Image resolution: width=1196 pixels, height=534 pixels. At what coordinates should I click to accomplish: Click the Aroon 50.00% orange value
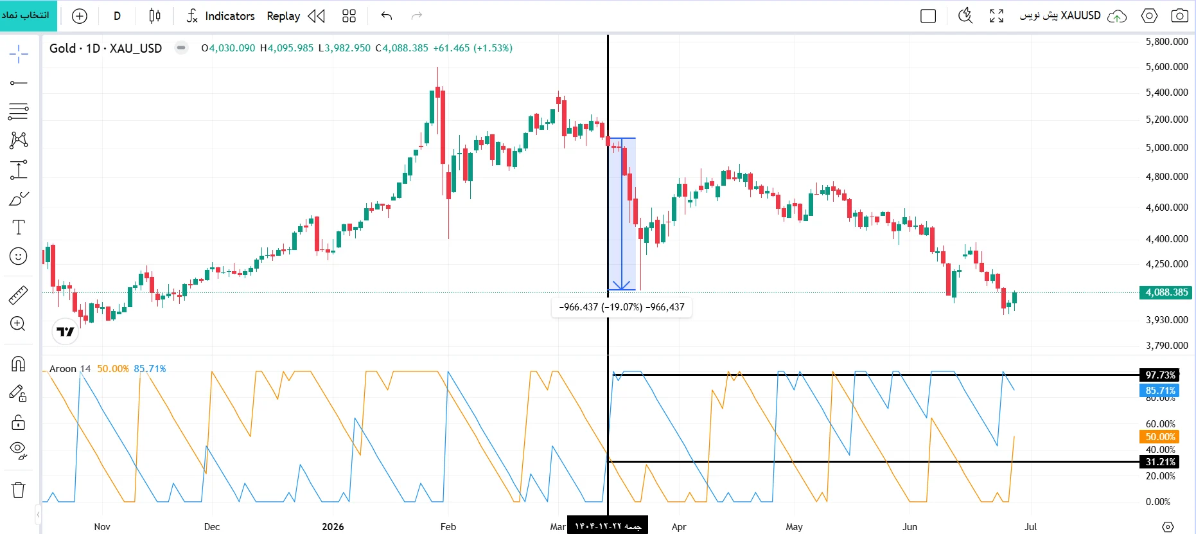[x=113, y=369]
